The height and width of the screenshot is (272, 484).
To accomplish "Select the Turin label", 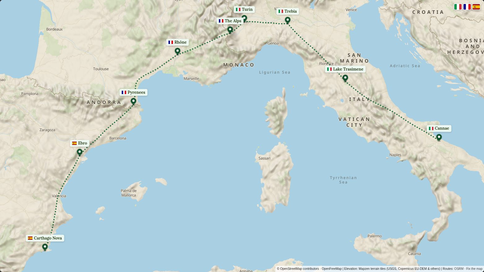I will 244,9.
